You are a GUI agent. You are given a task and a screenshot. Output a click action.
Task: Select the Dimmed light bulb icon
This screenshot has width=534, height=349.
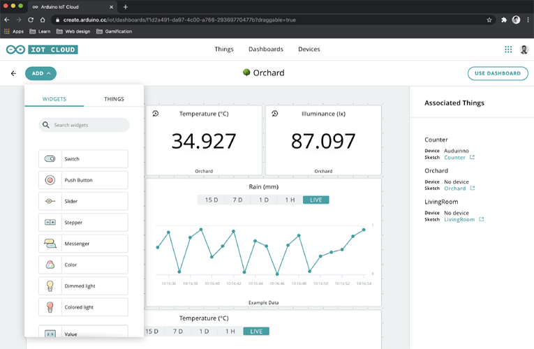tap(50, 286)
